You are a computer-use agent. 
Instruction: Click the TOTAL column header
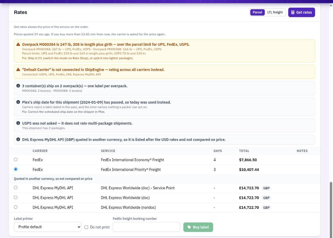[244, 151]
